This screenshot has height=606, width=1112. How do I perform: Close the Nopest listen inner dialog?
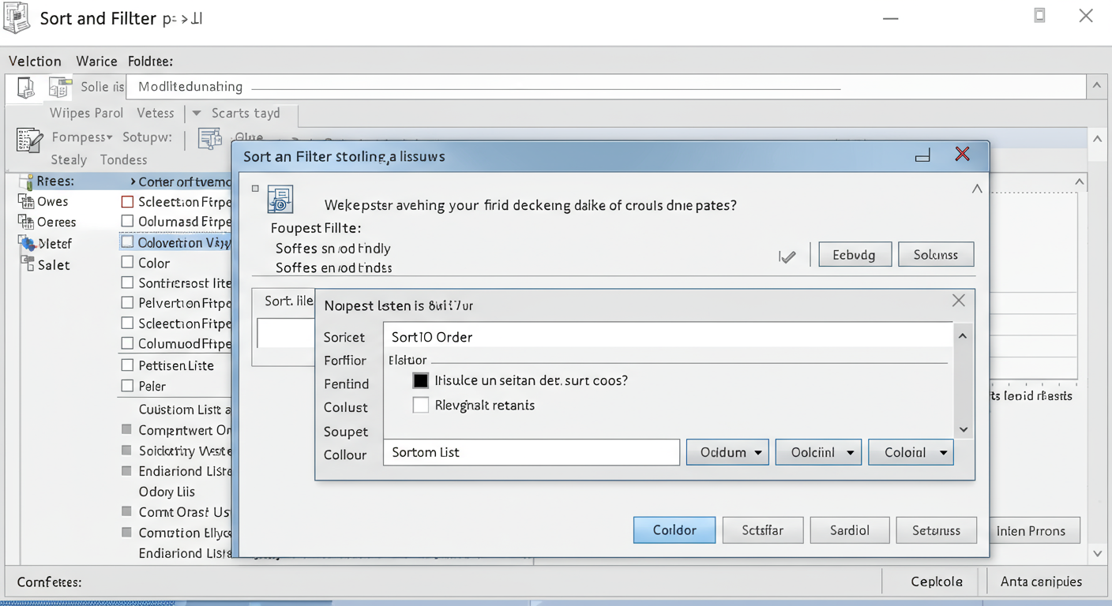click(958, 301)
